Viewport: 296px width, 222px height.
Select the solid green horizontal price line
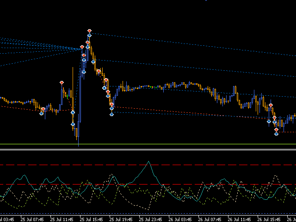point(148,144)
